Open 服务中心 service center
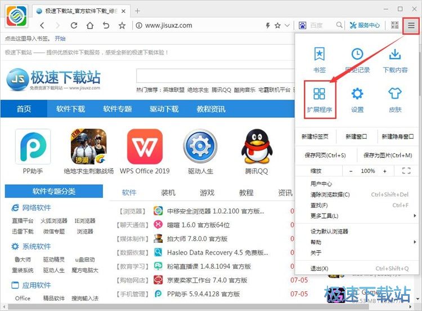Image resolution: width=422 pixels, height=311 pixels. pyautogui.click(x=365, y=25)
